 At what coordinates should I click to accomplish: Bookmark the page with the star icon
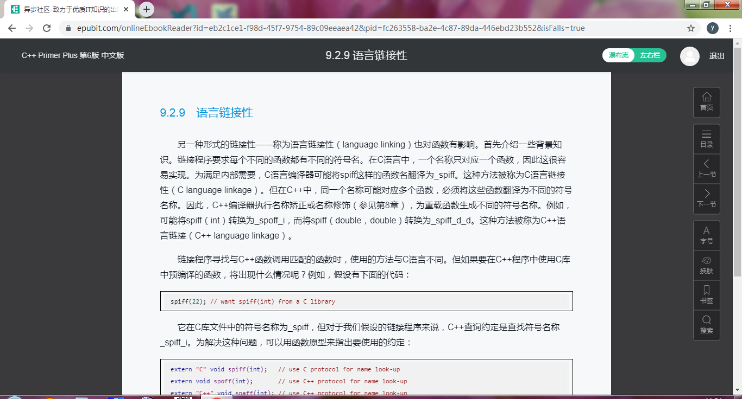pos(690,28)
